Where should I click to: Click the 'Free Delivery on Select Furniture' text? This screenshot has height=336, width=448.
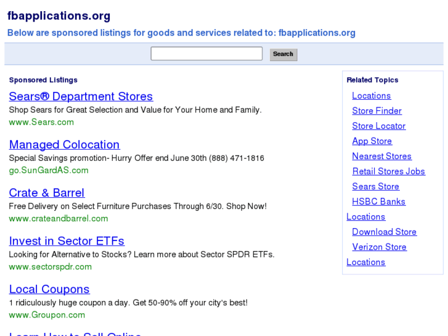tap(137, 206)
